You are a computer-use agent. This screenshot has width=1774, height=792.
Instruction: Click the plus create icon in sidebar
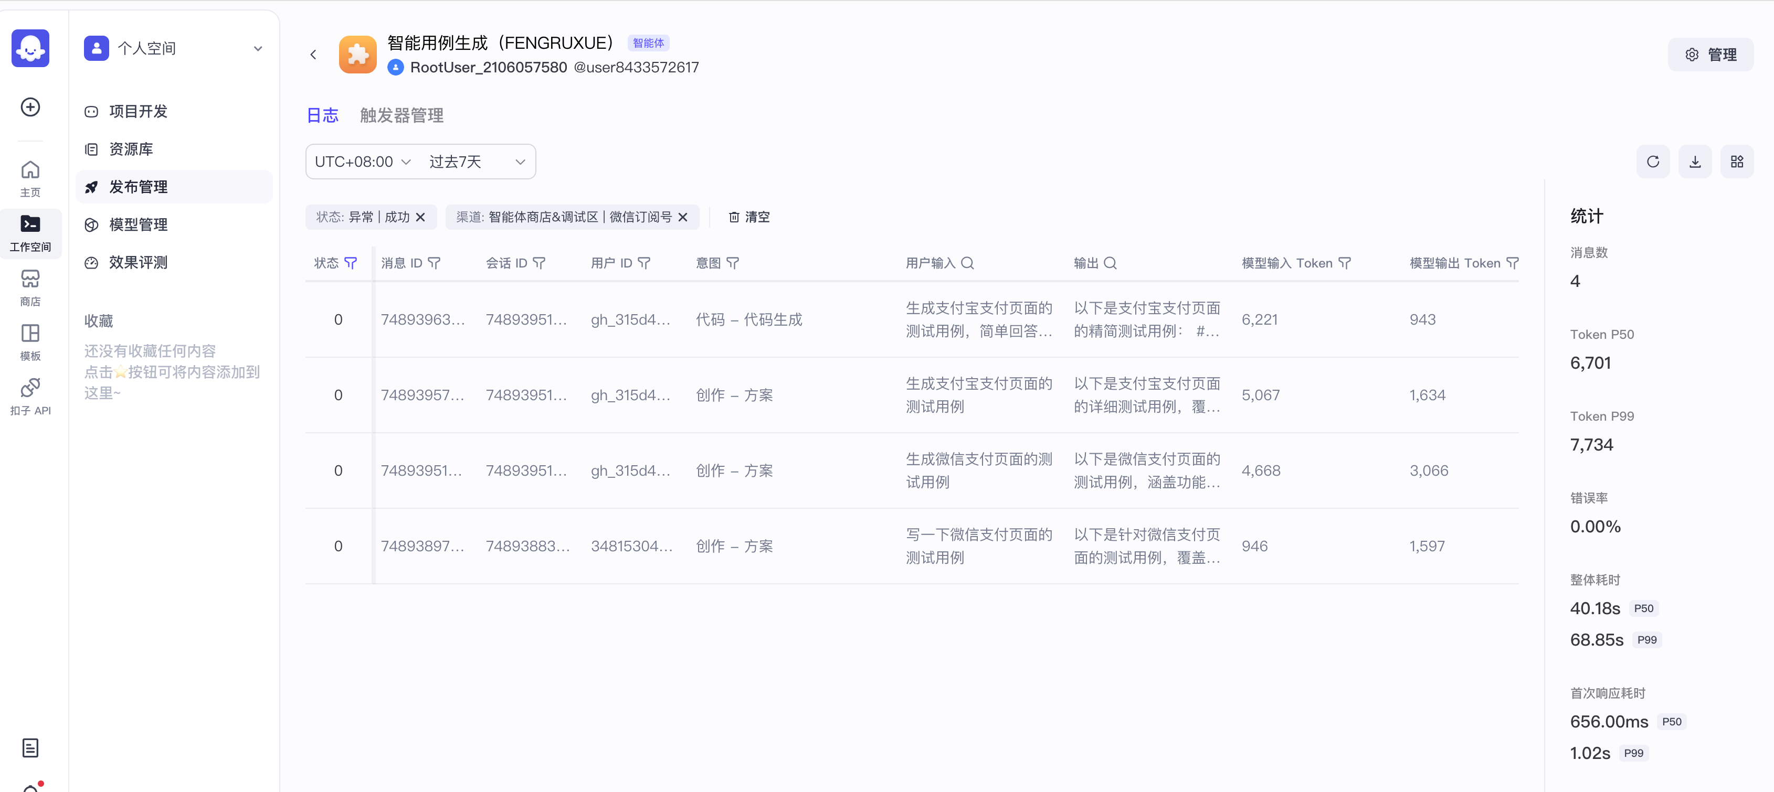click(x=30, y=108)
